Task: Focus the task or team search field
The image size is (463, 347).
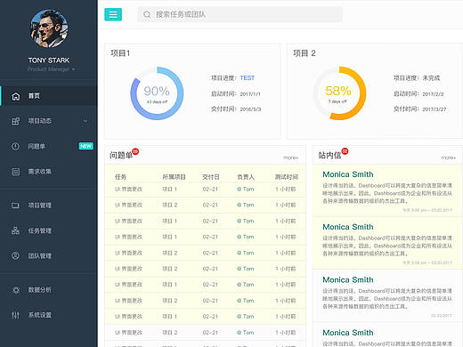Action: [x=240, y=14]
